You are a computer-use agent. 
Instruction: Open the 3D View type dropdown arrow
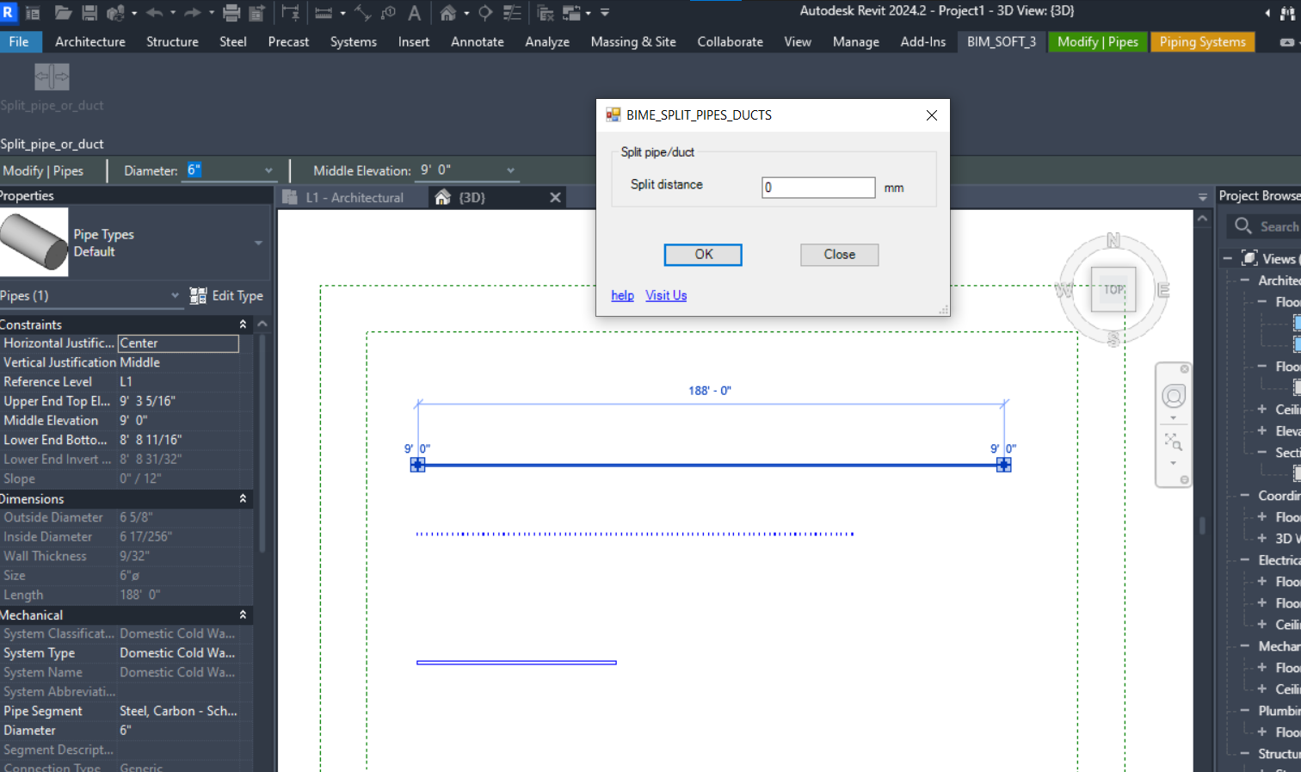pos(466,13)
